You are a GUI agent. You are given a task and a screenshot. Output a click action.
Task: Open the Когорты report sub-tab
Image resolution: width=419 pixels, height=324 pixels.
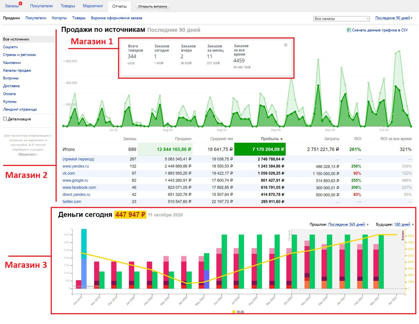point(59,18)
